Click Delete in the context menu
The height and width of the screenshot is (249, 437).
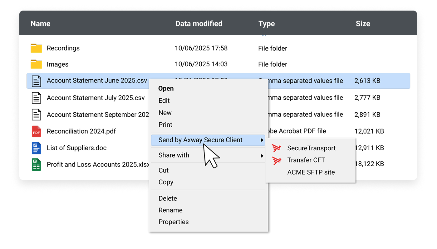tap(168, 198)
